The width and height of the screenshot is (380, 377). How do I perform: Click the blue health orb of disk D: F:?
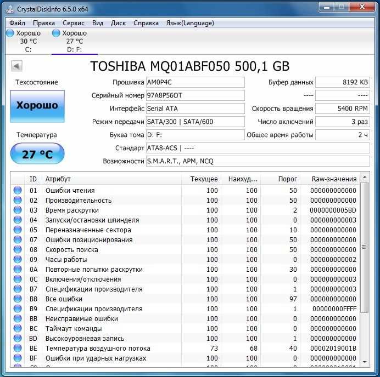tap(56, 33)
